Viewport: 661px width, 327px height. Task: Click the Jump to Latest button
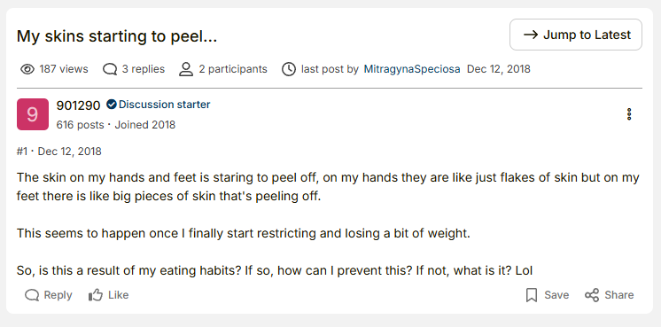(575, 35)
